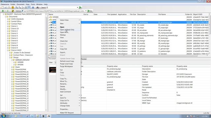Viewport: 211px width, 118px height.
Task: Click the file list horizontal scrollbar
Action: [x=124, y=55]
